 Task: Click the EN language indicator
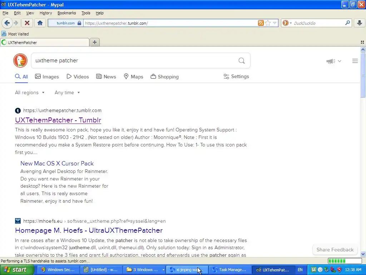[x=300, y=270]
